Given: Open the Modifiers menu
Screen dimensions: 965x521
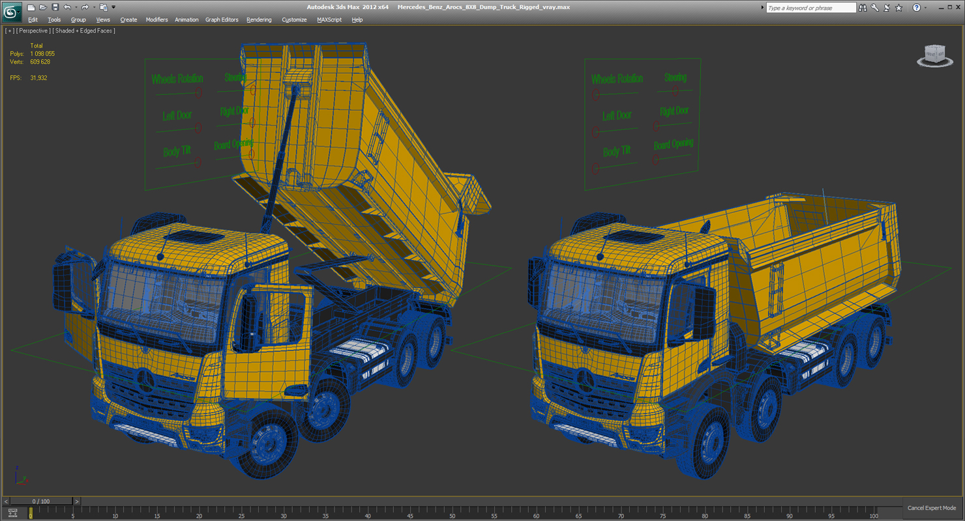Looking at the screenshot, I should (156, 20).
